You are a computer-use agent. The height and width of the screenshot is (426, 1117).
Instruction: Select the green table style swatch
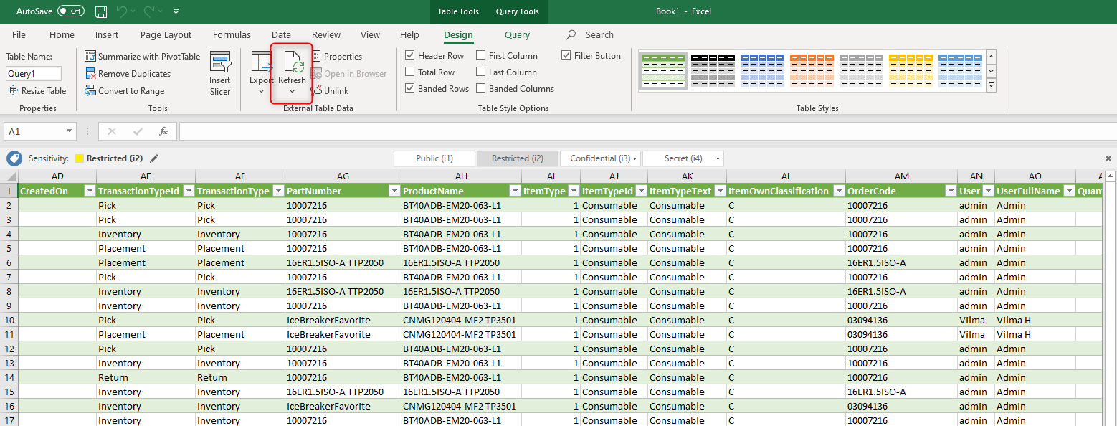663,71
